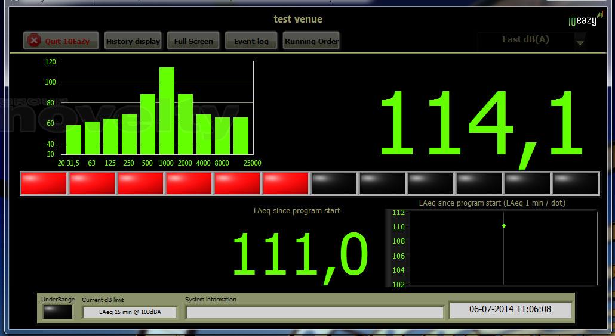The height and width of the screenshot is (336, 615).
Task: Click the UnderRange indicator light
Action: pos(57,312)
